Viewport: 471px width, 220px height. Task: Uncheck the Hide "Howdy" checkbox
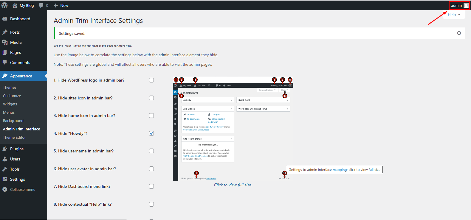tap(151, 133)
